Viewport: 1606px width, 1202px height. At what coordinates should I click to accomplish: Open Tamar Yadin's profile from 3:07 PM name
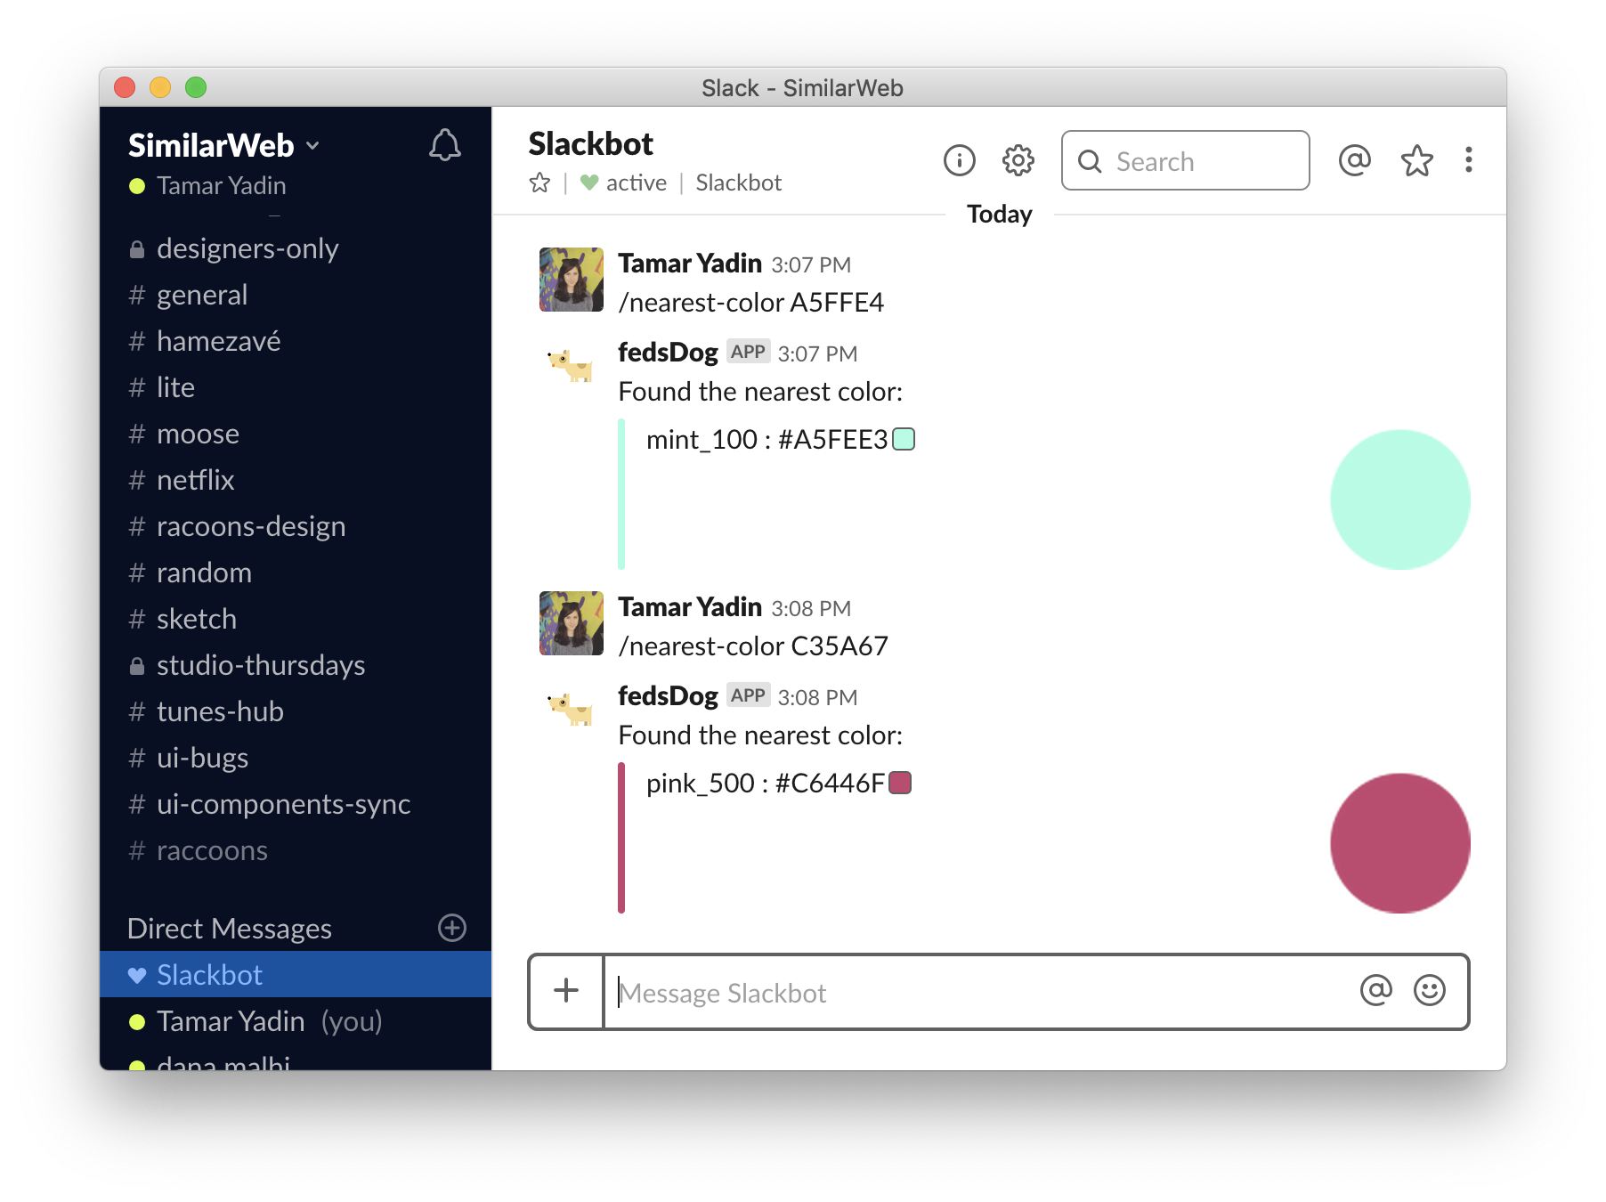click(x=690, y=264)
